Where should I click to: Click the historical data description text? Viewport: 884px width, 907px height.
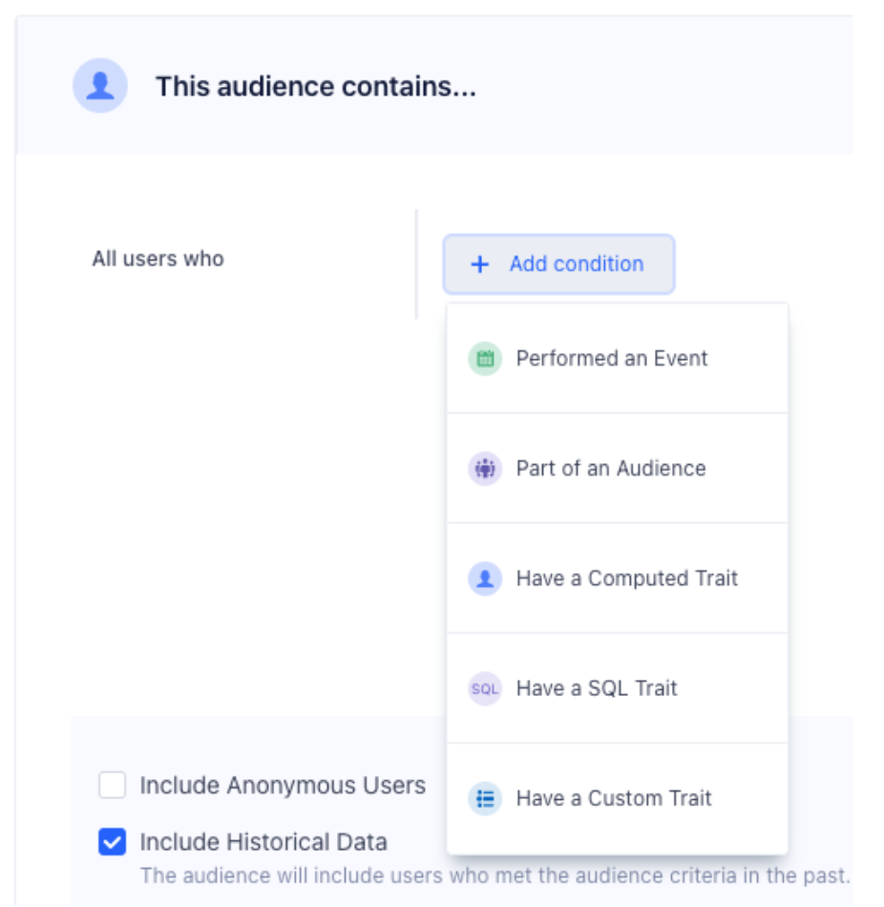tap(495, 875)
